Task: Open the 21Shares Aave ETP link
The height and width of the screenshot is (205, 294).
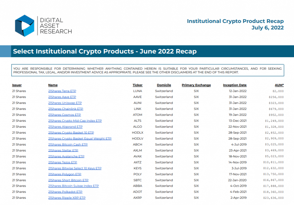Action: tap(62, 97)
